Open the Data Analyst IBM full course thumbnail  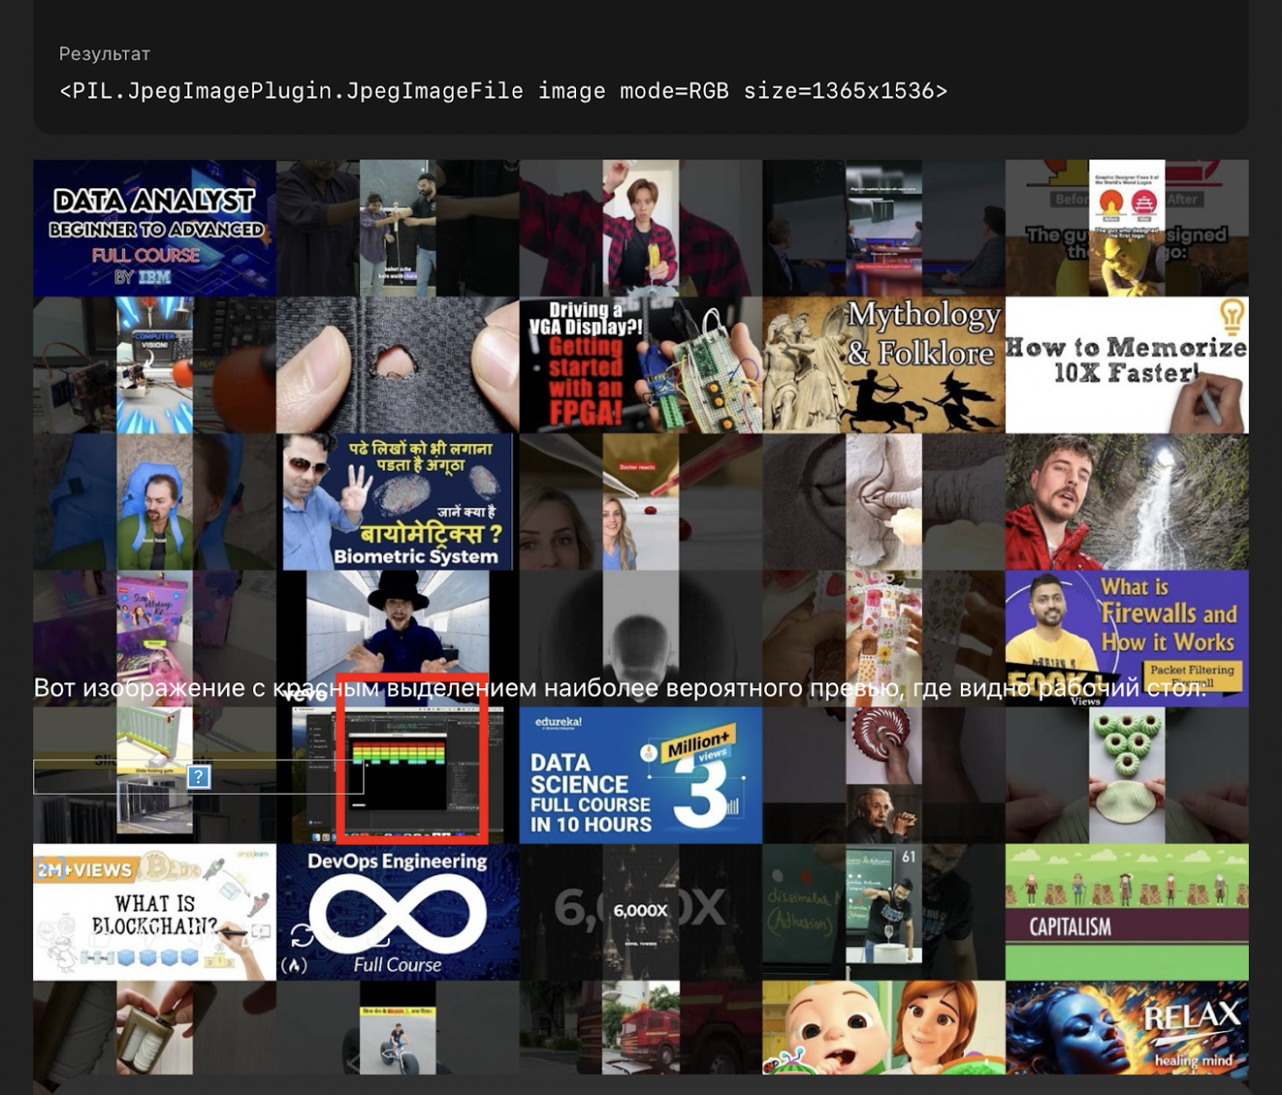154,228
